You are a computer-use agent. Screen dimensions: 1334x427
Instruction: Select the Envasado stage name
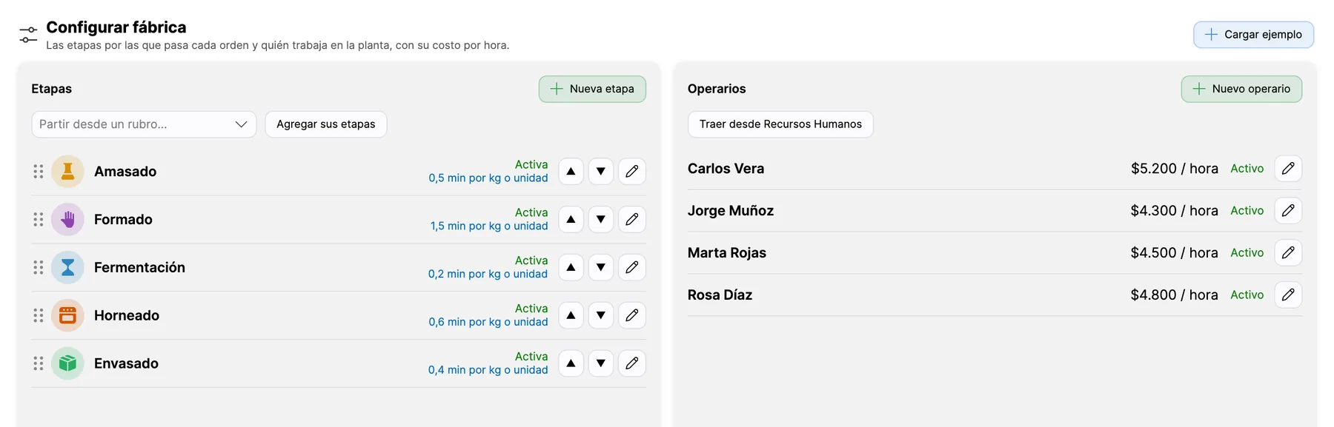[x=126, y=364]
